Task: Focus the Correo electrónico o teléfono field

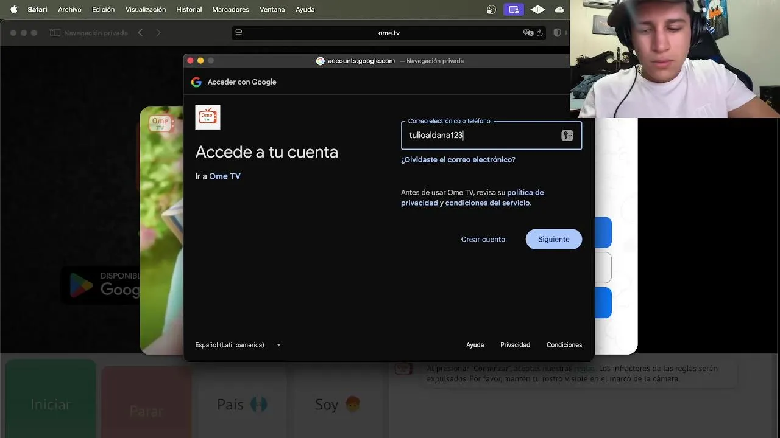Action: (x=491, y=135)
